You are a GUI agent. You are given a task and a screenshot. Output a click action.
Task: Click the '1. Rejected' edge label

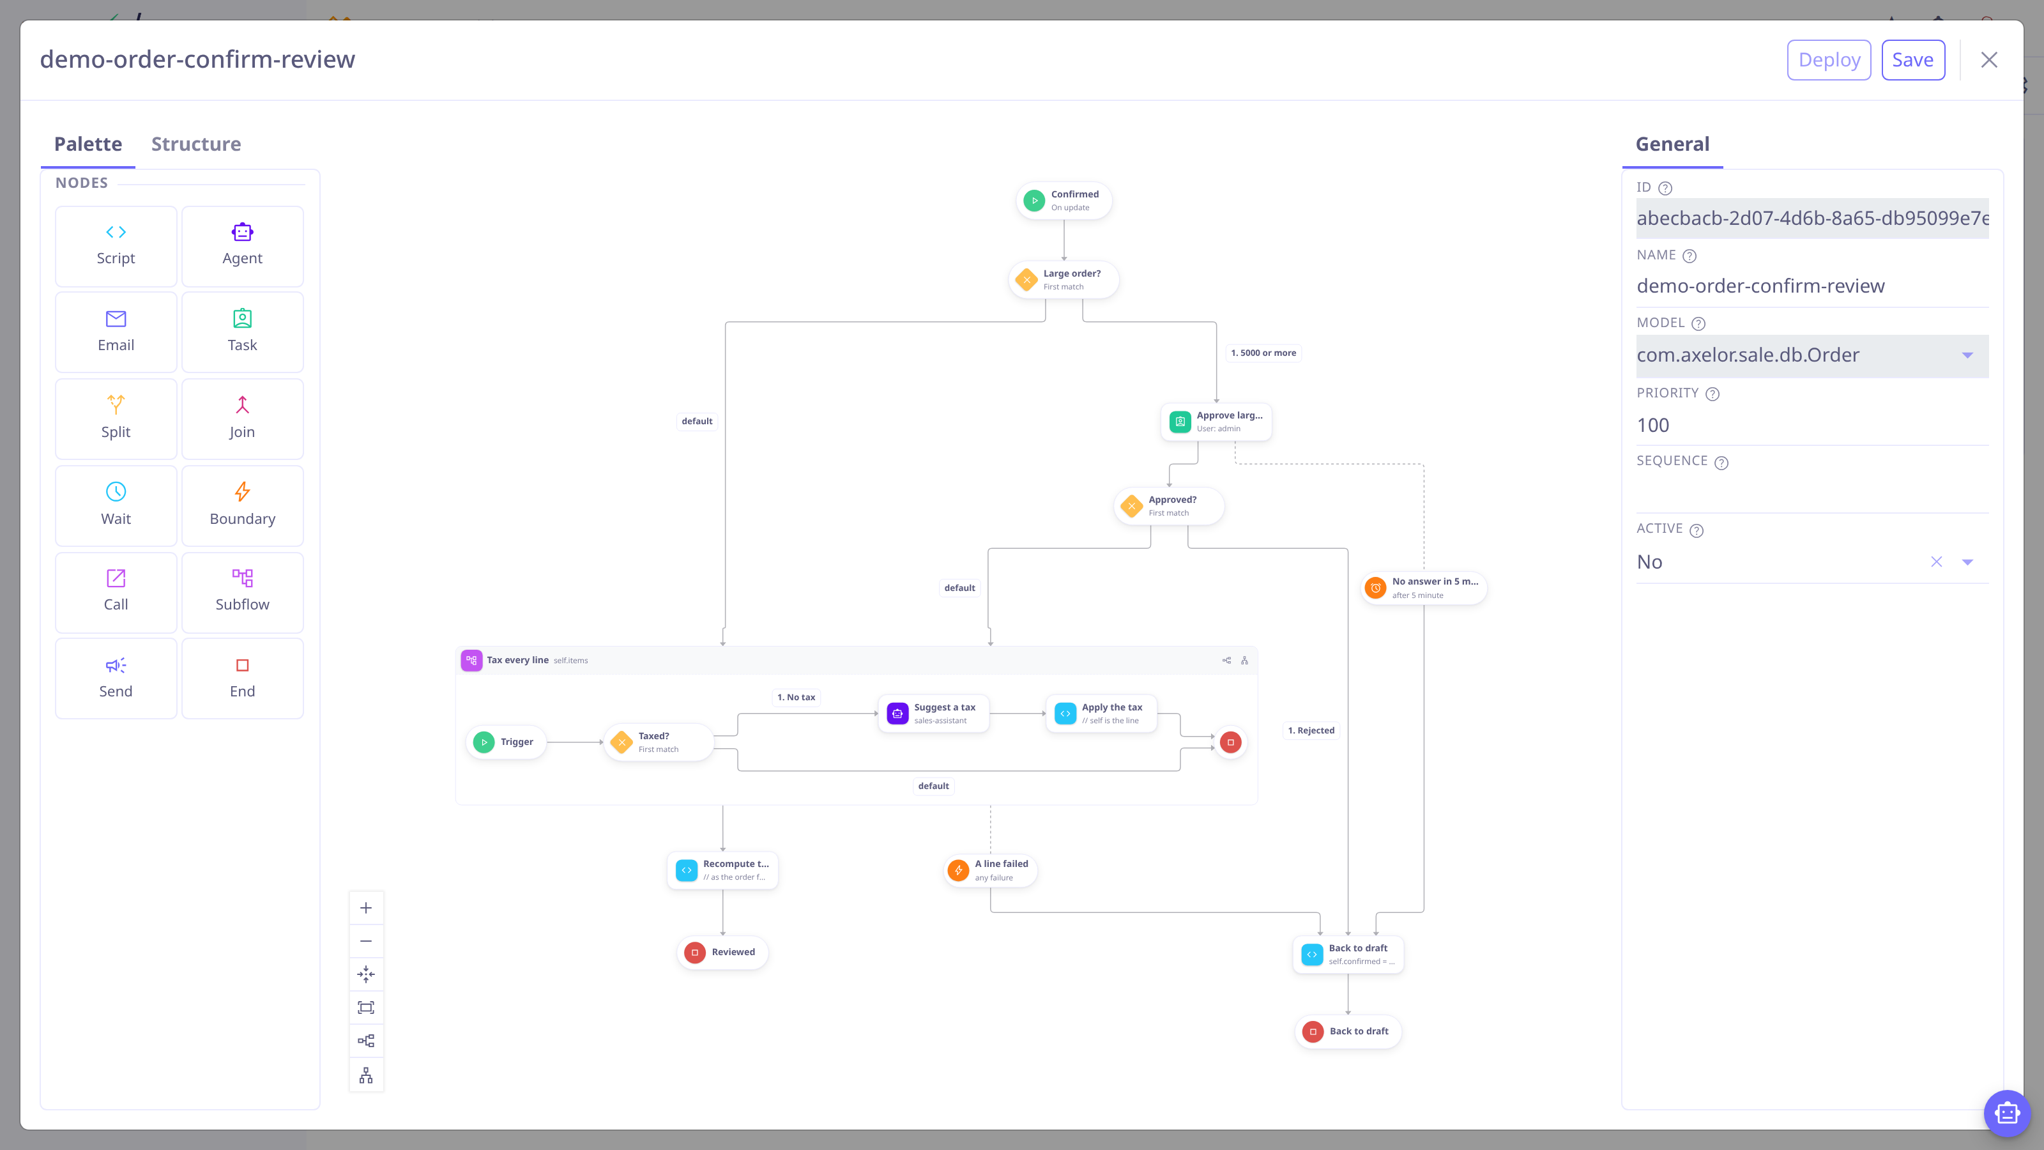point(1311,730)
